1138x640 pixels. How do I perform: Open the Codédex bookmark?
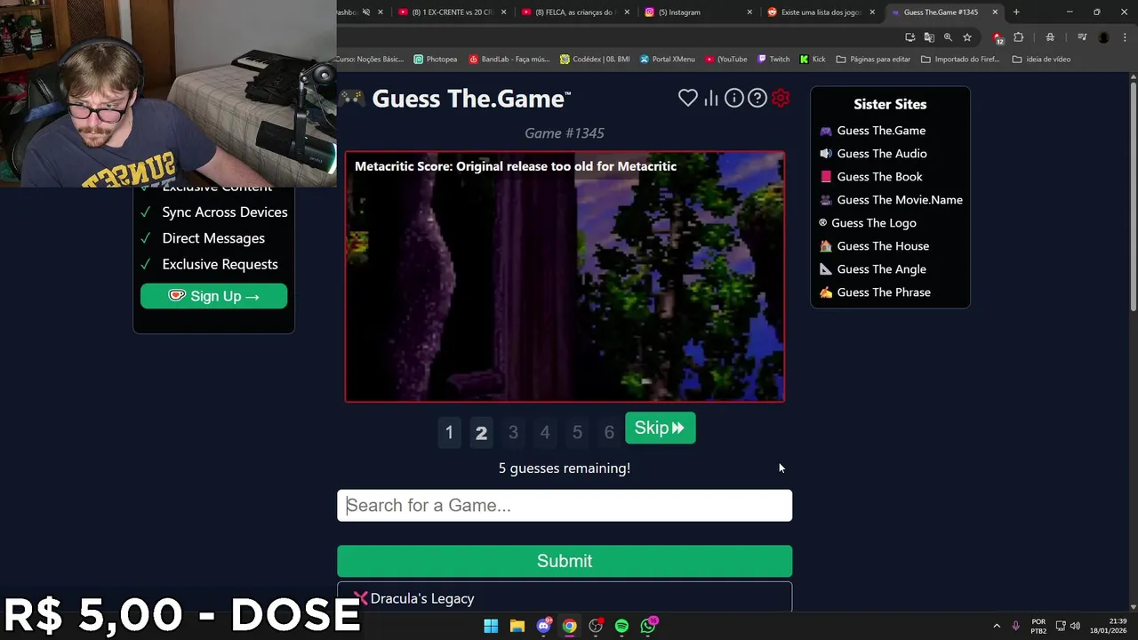tap(595, 60)
